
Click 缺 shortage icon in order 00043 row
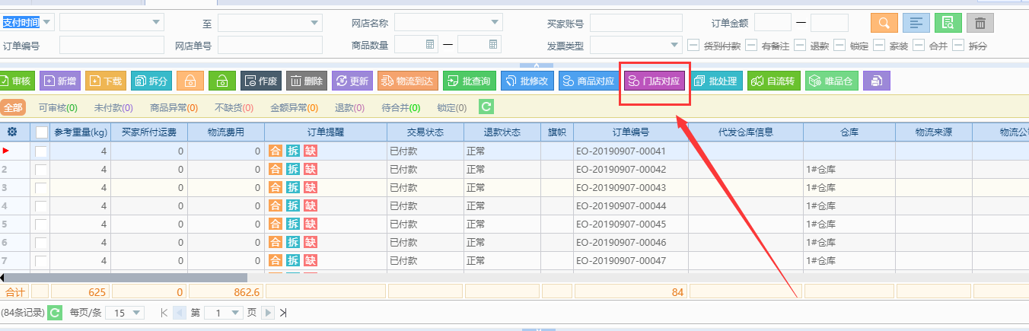(x=310, y=187)
